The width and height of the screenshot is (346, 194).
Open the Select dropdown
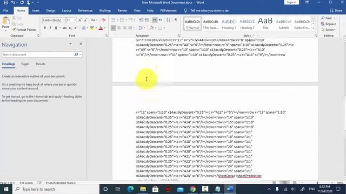329,30
